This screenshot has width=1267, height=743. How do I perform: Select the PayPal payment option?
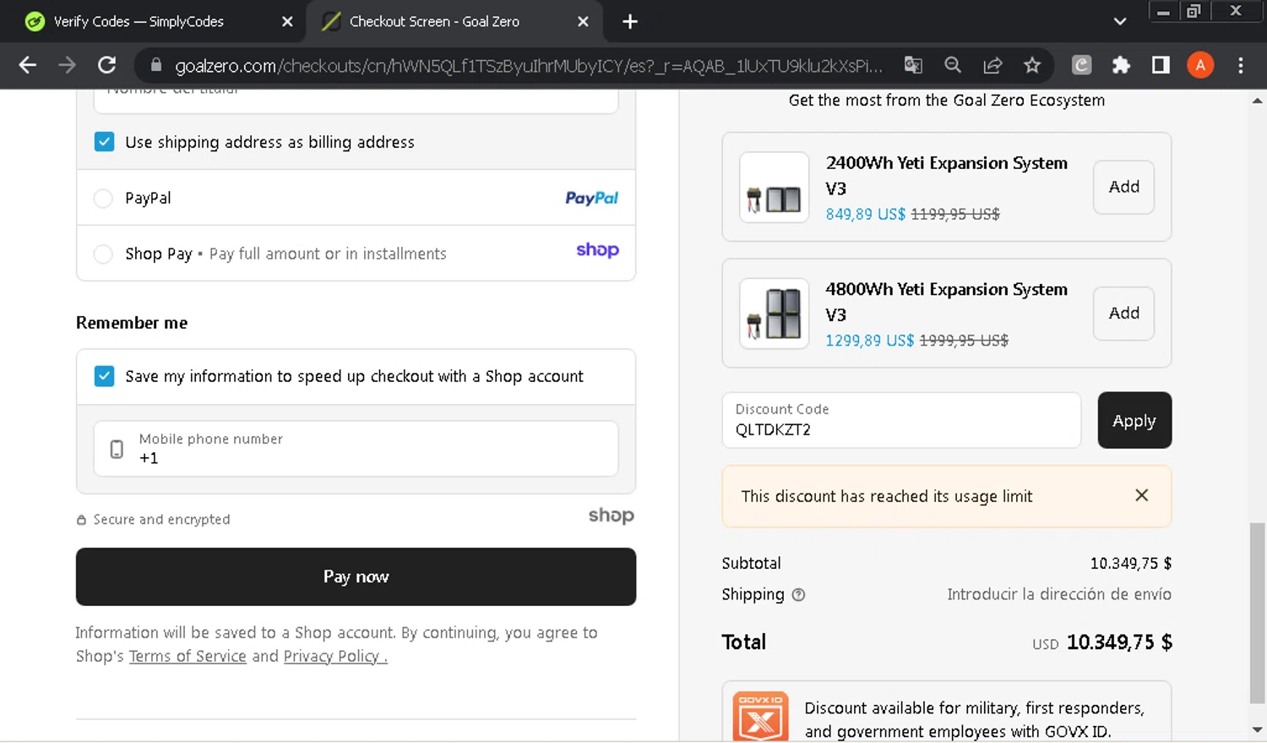[103, 198]
